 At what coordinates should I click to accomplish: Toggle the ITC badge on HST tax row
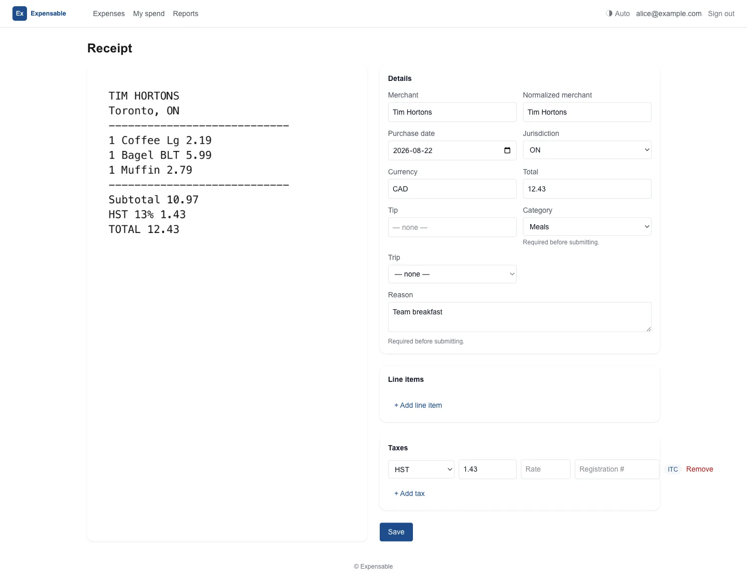673,469
